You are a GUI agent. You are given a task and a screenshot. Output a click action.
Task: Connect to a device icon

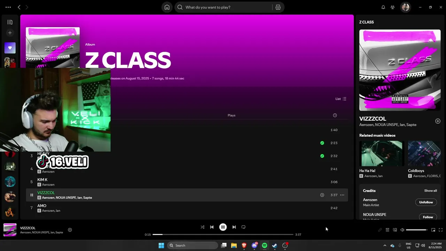point(395,230)
